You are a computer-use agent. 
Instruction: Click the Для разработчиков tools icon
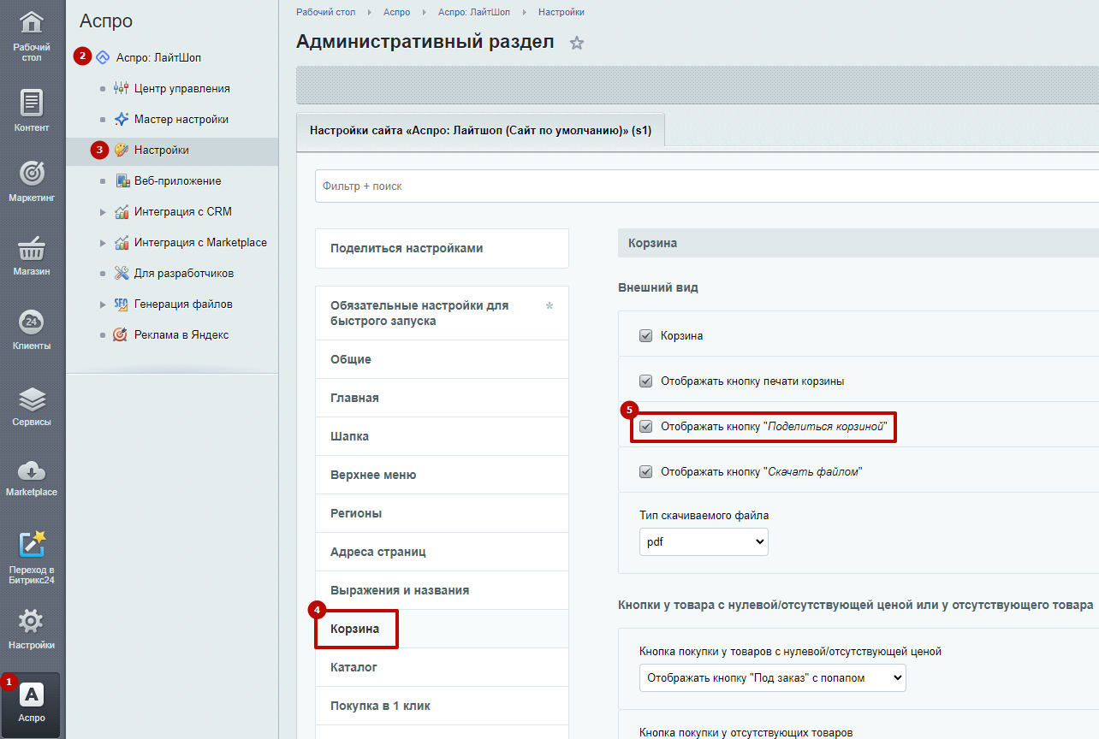[x=121, y=274]
